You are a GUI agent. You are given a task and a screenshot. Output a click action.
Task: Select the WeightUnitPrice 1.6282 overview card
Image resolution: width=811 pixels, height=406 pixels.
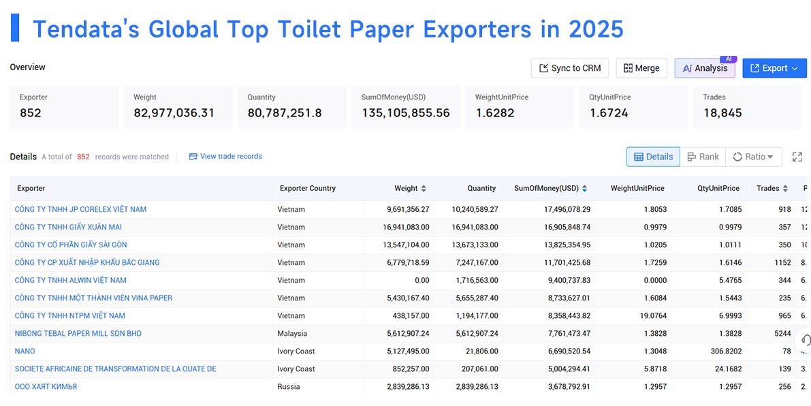[x=520, y=107]
